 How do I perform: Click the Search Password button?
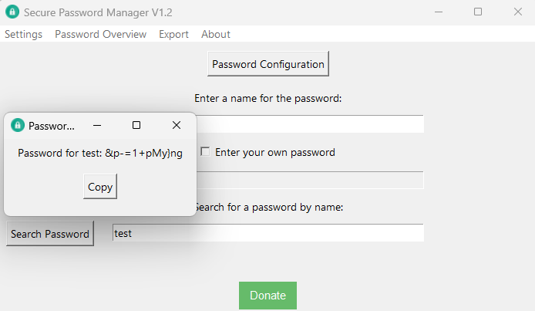[50, 234]
